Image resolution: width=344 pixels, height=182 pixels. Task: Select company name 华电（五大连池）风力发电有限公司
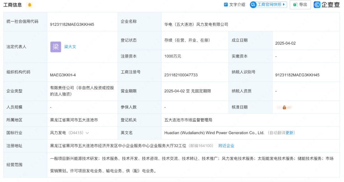pos(196,24)
